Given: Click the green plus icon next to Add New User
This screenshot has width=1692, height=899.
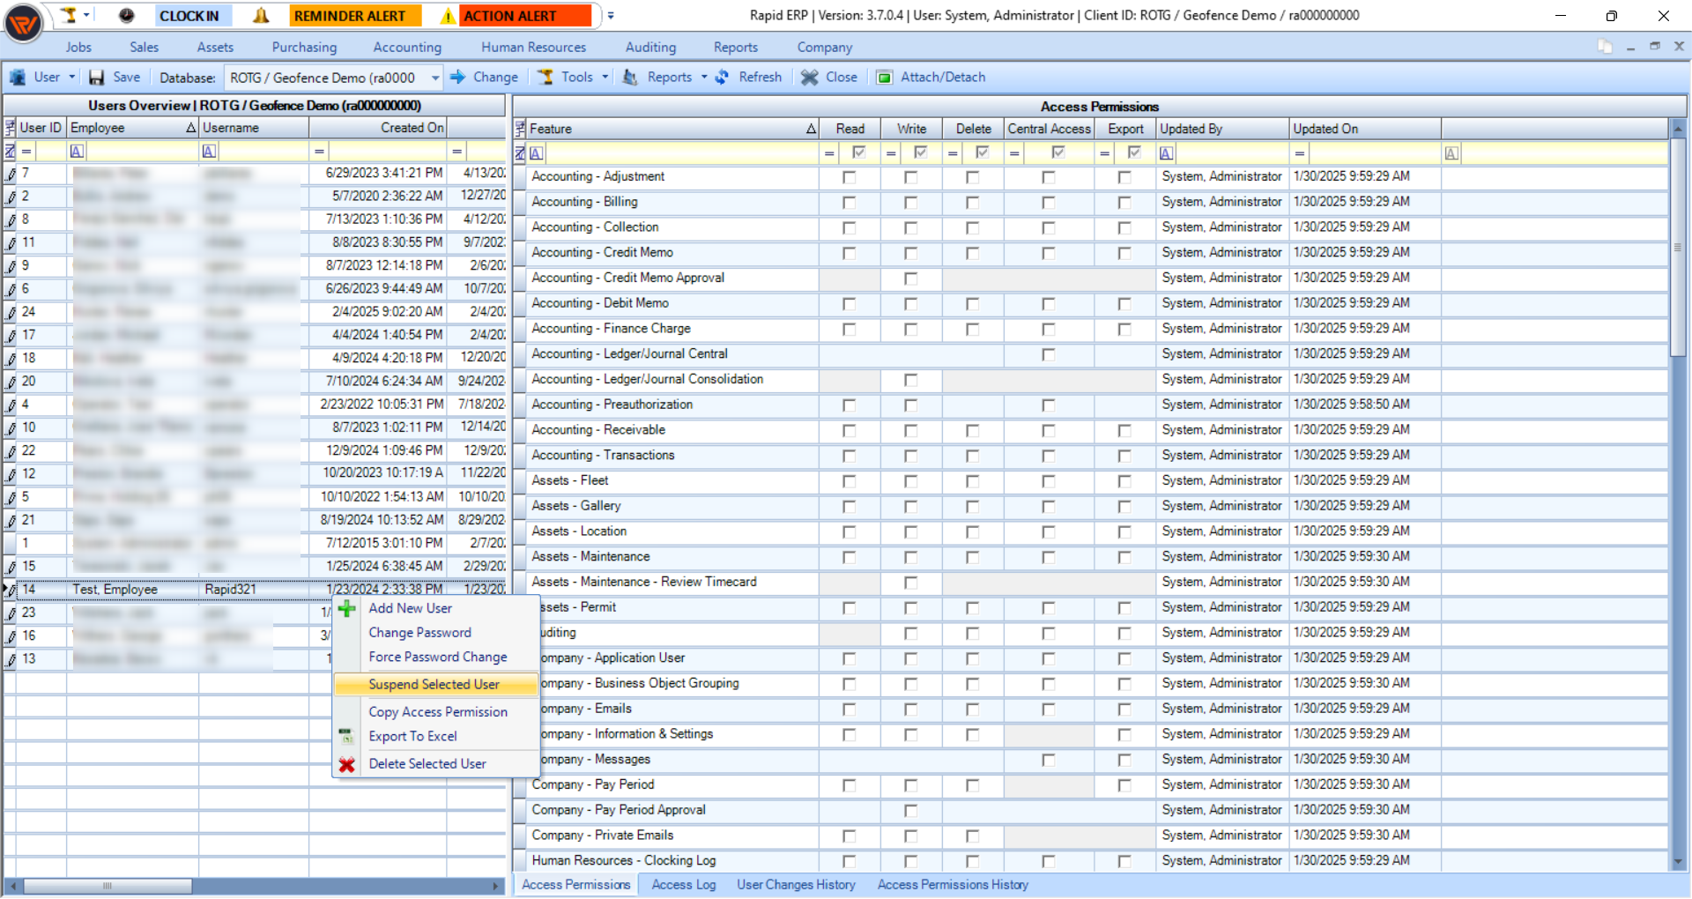Looking at the screenshot, I should pos(347,608).
